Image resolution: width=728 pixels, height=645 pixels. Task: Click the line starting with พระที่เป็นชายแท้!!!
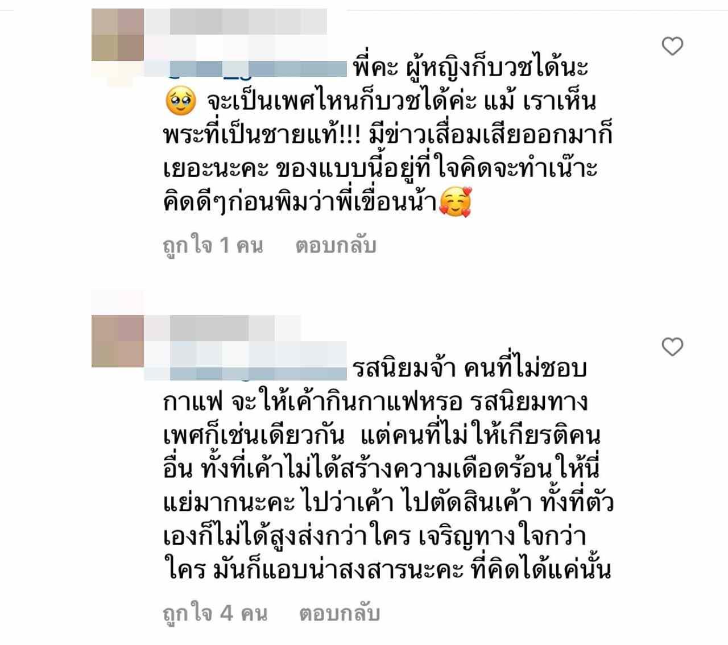coord(388,136)
